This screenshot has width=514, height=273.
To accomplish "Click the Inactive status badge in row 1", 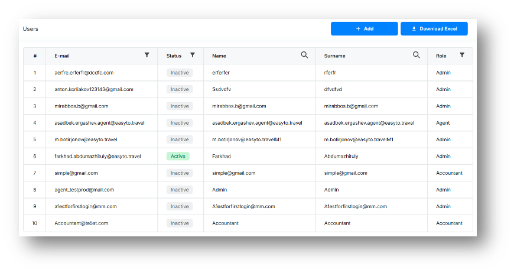I will point(180,73).
